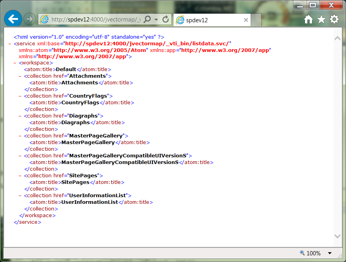The image size is (346, 262).
Task: Open Favorites with the star icon
Action: pyautogui.click(x=321, y=18)
